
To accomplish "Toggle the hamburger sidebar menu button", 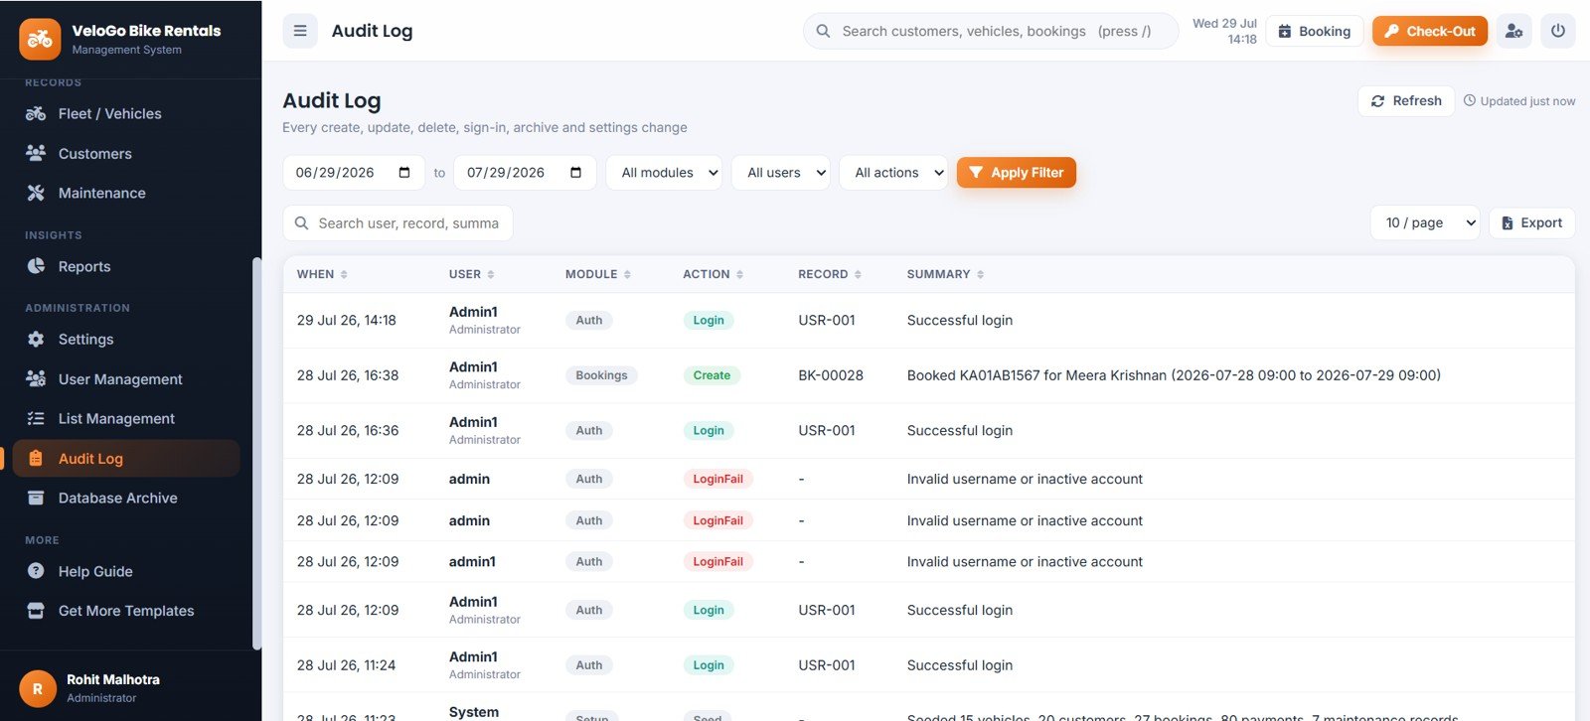I will 300,31.
